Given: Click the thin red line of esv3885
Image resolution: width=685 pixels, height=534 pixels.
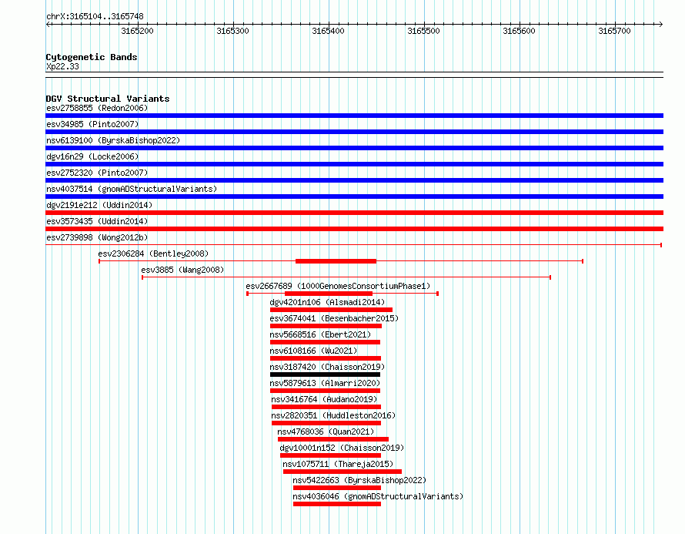Looking at the screenshot, I should click(346, 277).
